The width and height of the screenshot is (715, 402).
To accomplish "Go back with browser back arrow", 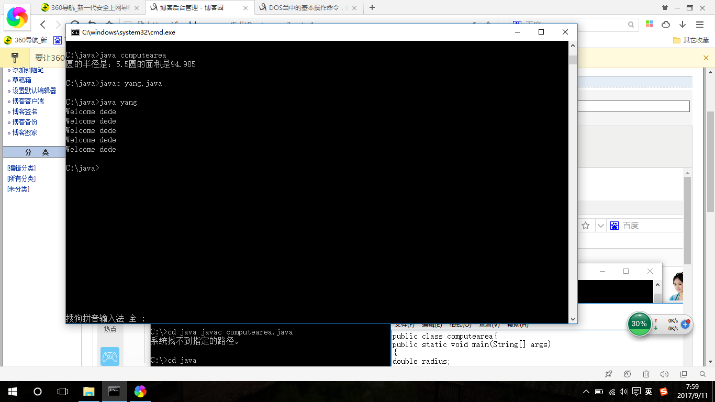I will point(43,25).
